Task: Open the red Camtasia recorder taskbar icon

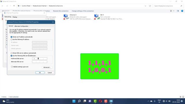Action: coord(106,101)
